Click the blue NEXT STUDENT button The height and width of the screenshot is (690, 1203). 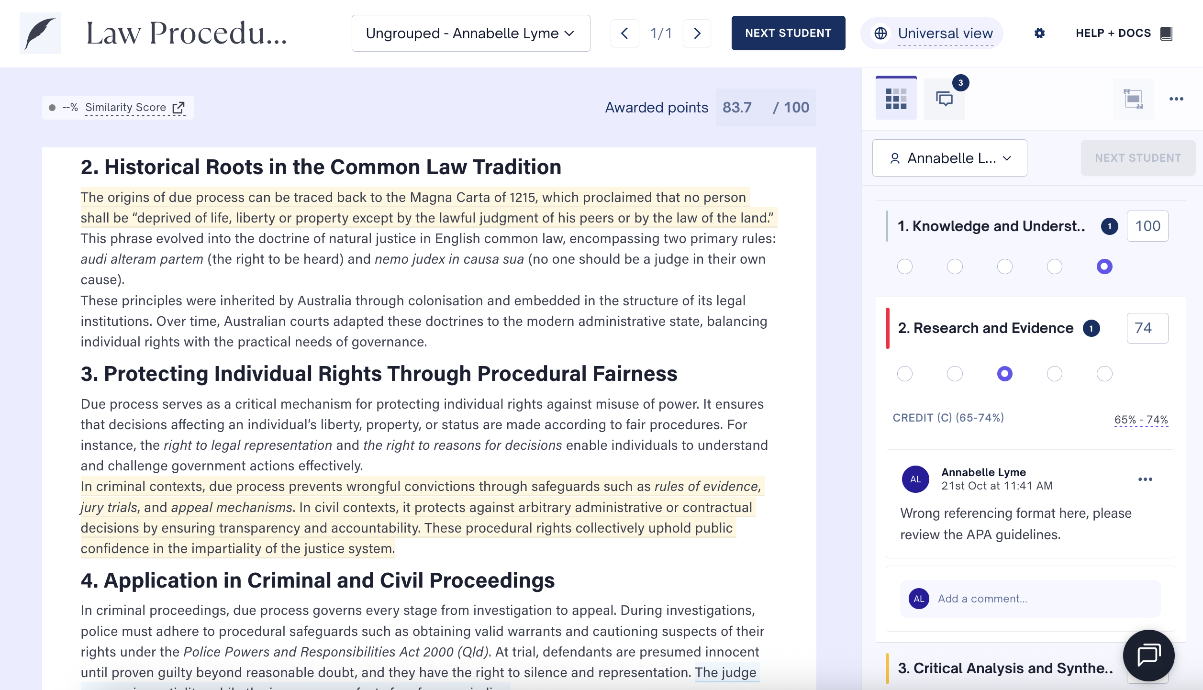pos(788,33)
